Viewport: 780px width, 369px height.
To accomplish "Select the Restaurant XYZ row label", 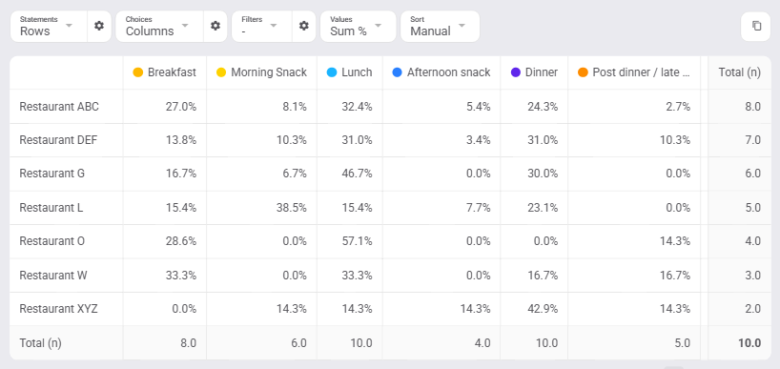I will click(59, 309).
